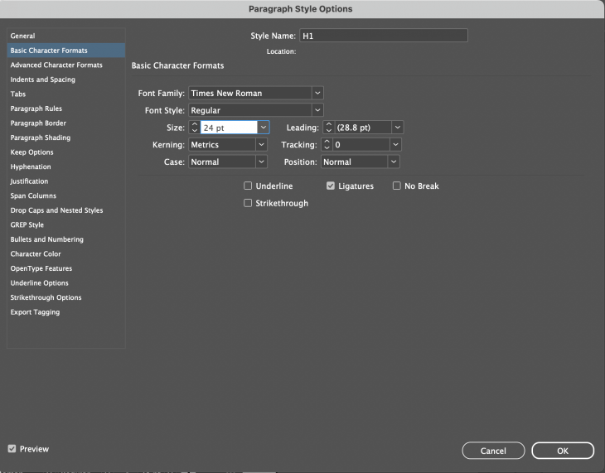Image resolution: width=605 pixels, height=473 pixels.
Task: Open the Font Family dropdown
Action: (317, 94)
